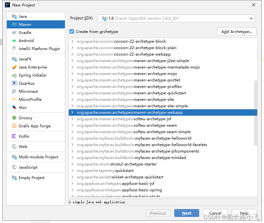Screen dimensions: 264x223
Task: Click the disabled Previous button
Action: click(x=158, y=213)
